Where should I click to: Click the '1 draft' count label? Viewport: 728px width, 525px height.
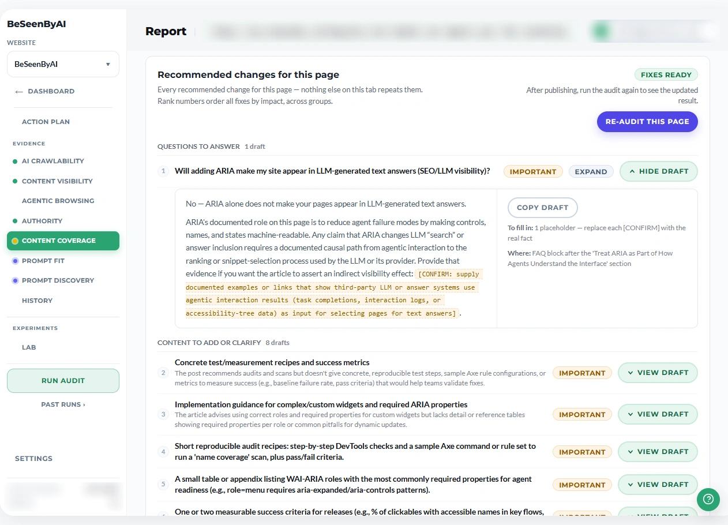point(254,147)
